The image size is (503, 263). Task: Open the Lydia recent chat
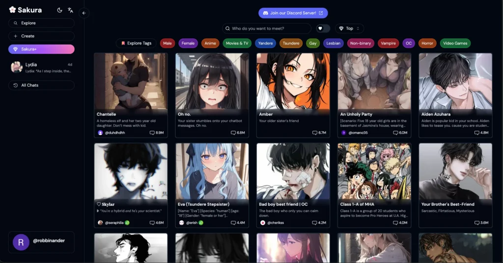[41, 67]
